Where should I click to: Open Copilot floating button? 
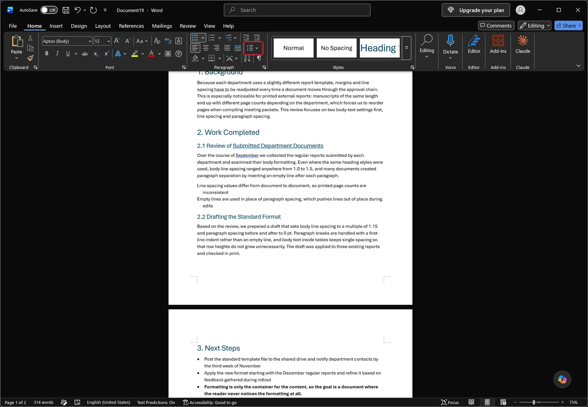pos(562,379)
